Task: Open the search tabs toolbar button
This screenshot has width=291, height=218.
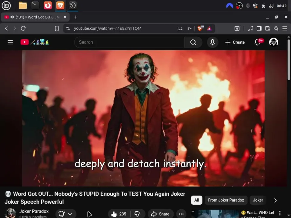Action: click(237, 28)
